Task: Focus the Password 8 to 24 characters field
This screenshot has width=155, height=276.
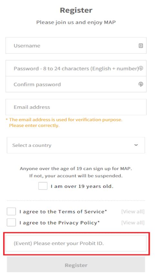Action: pyautogui.click(x=76, y=68)
